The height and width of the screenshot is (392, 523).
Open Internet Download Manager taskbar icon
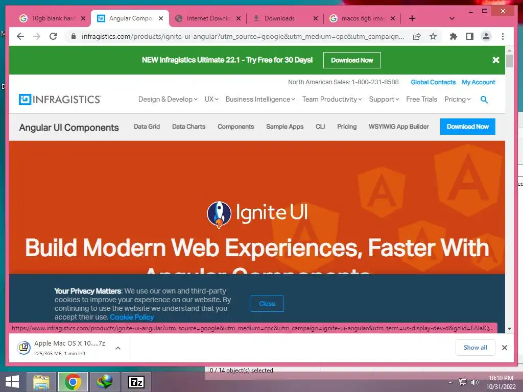(x=104, y=382)
